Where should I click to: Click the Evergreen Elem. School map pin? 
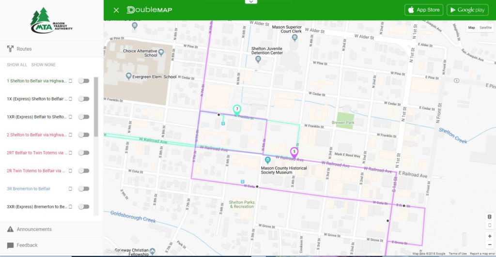point(128,76)
